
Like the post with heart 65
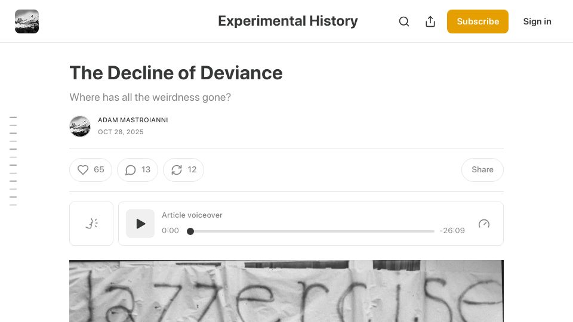pyautogui.click(x=91, y=170)
